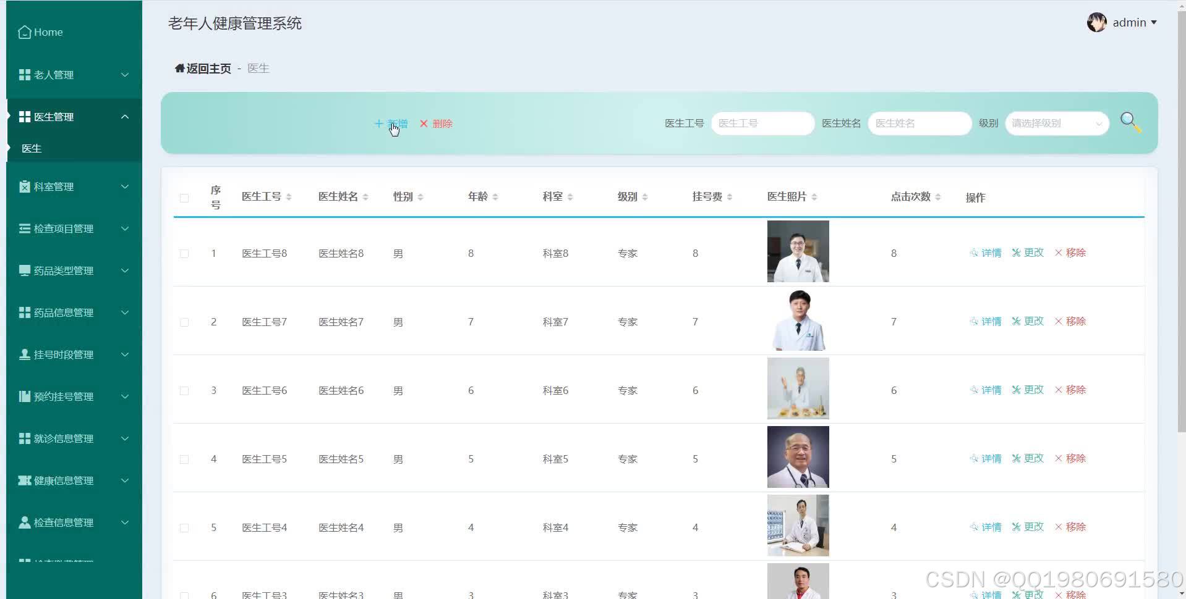The height and width of the screenshot is (599, 1186).
Task: Select the Home icon in the sidebar
Action: [x=24, y=31]
